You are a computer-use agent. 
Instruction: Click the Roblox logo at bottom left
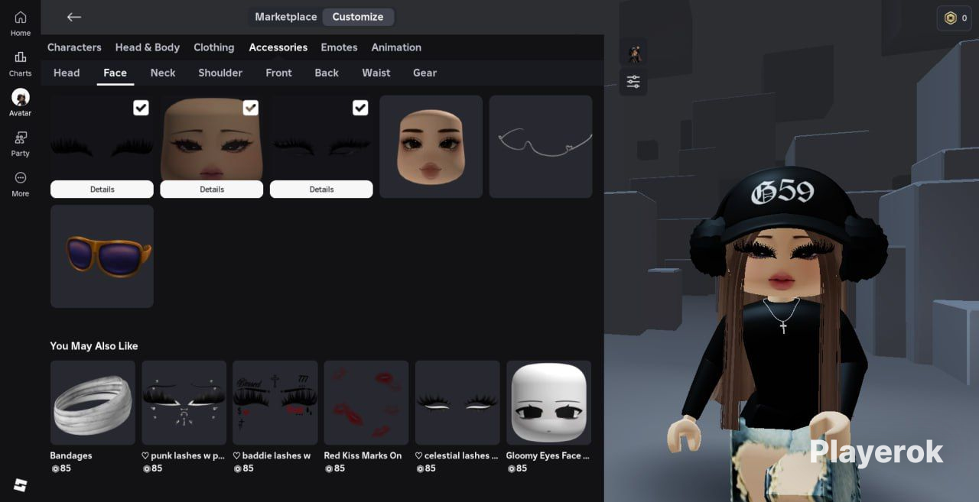pyautogui.click(x=21, y=485)
